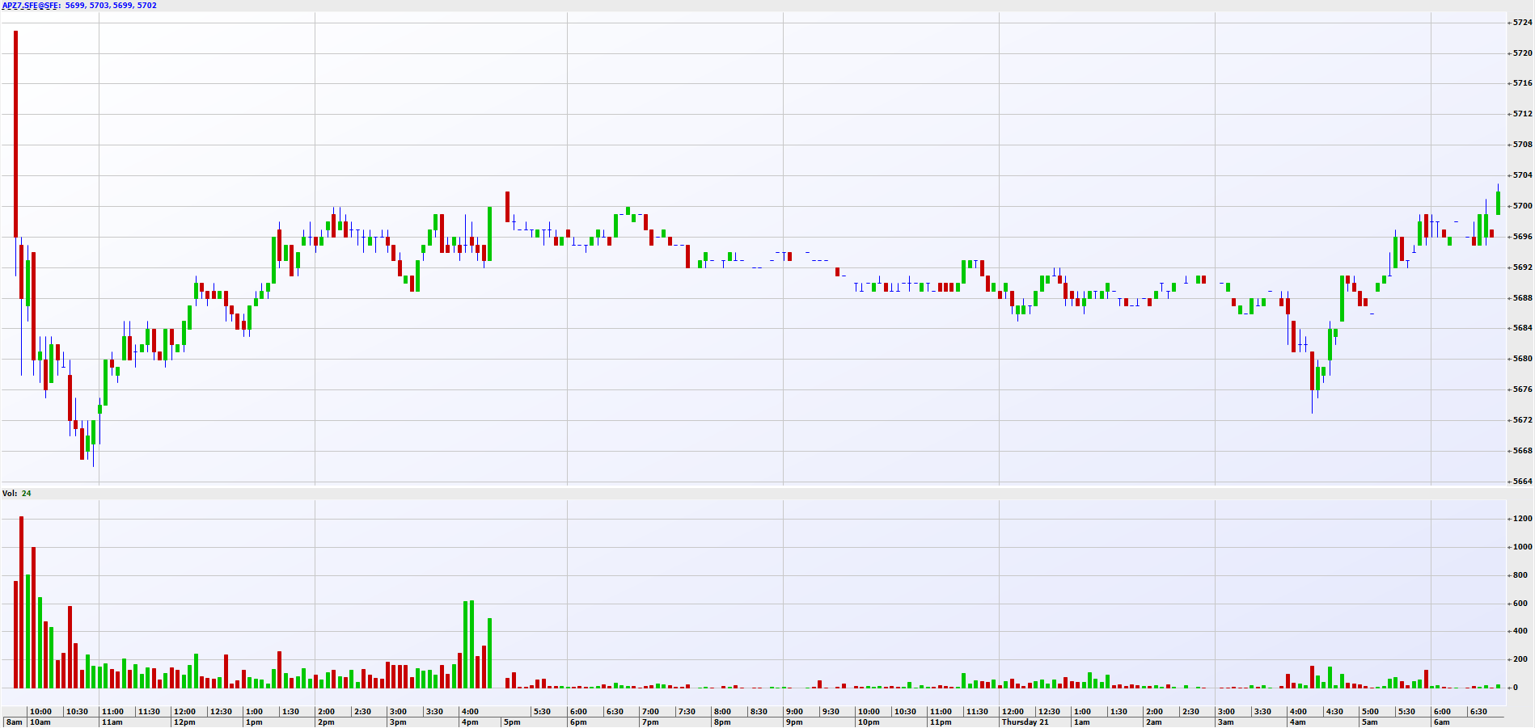
Task: Click the 8am hour label
Action: 14,722
